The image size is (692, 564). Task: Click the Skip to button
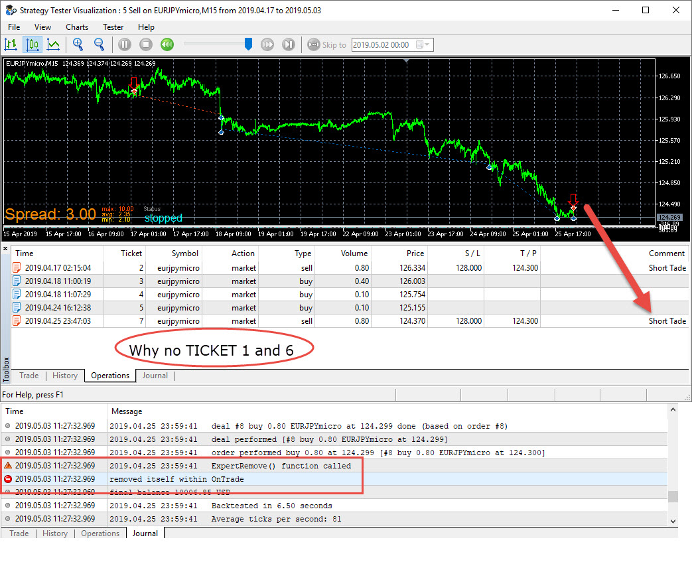[x=327, y=44]
